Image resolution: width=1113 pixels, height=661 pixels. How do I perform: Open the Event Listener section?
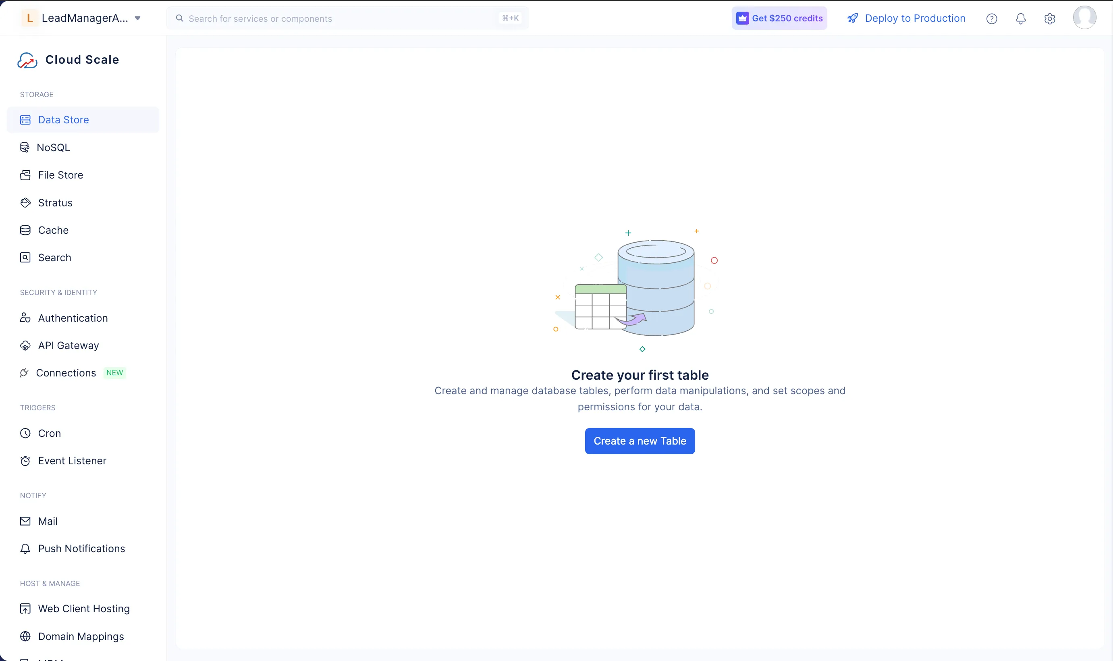[x=72, y=460]
